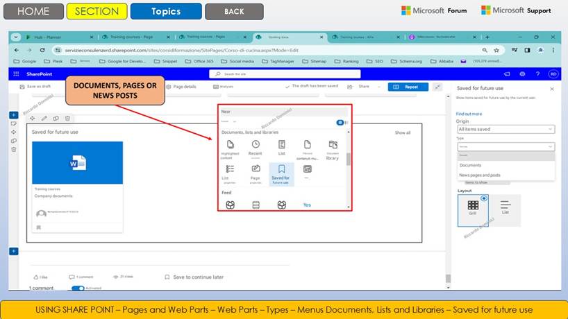The width and height of the screenshot is (568, 319).
Task: Click the Topics navigation button
Action: tap(166, 11)
